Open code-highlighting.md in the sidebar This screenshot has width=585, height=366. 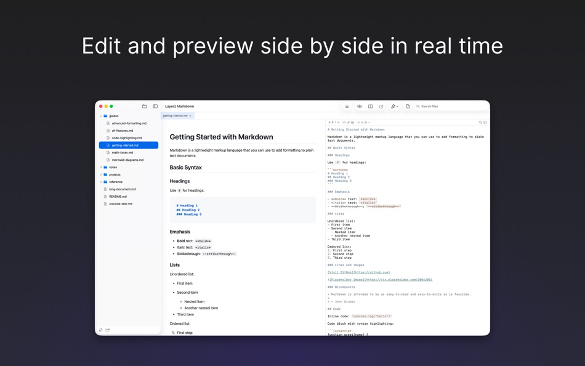point(128,138)
